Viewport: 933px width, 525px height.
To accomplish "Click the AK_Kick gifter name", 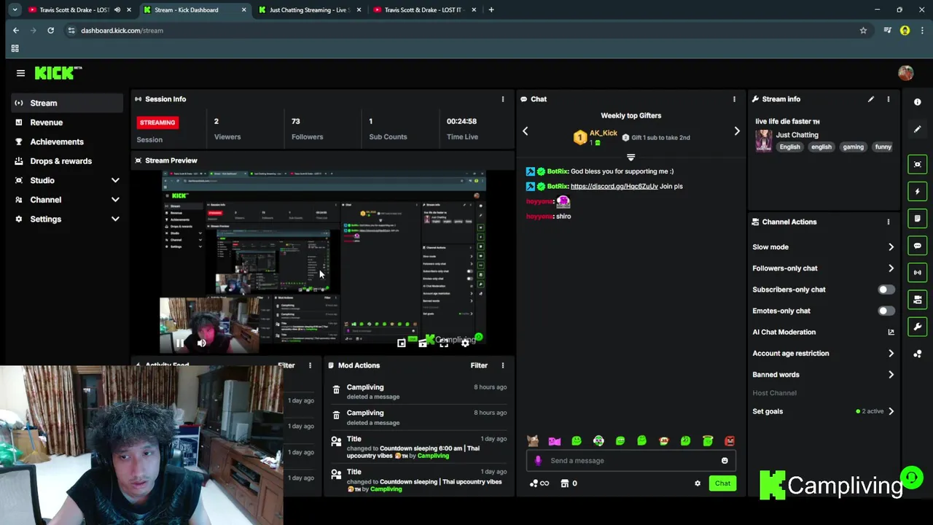I will click(604, 133).
